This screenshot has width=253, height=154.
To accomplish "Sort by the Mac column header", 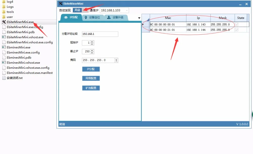I will coord(168,18).
